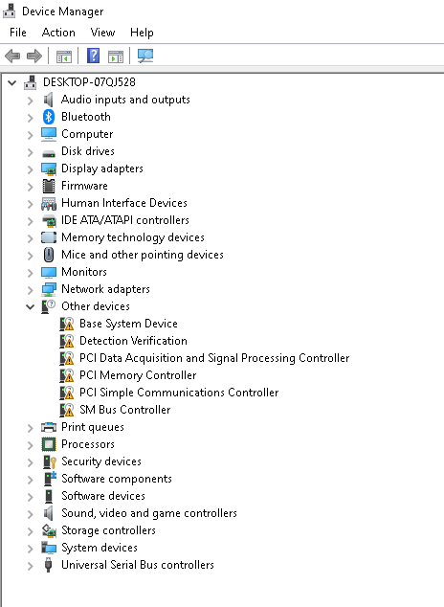Expand the Display adapters category
This screenshot has height=607, width=444.
[x=31, y=169]
